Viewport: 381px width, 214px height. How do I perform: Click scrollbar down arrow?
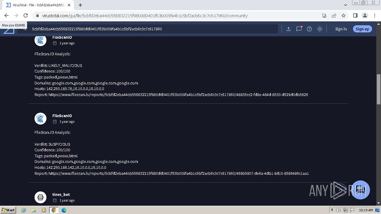379,203
